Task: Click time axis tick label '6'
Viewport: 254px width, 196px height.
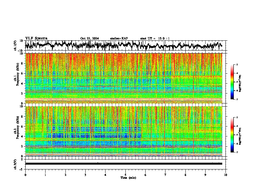Action: tap(146, 175)
